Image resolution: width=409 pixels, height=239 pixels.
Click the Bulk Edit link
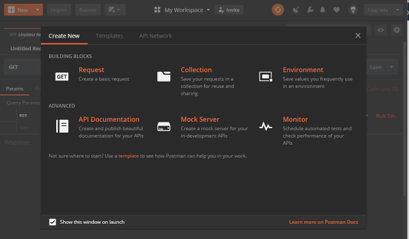[x=386, y=116]
